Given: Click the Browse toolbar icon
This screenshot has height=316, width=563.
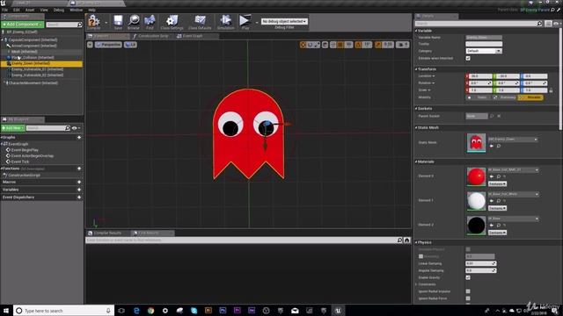Looking at the screenshot, I should 134,22.
